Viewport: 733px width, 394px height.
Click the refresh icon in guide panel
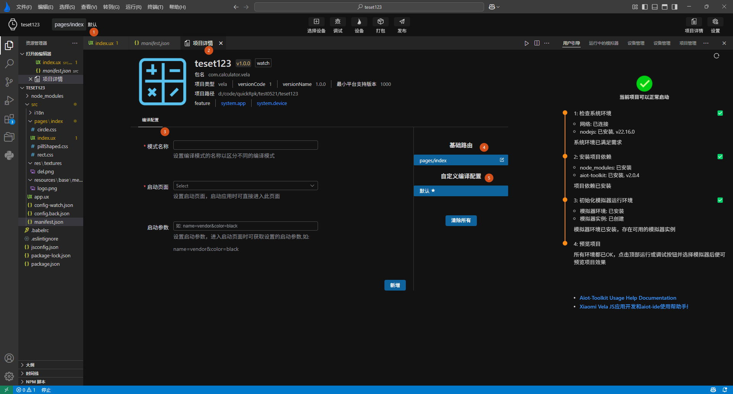(716, 56)
